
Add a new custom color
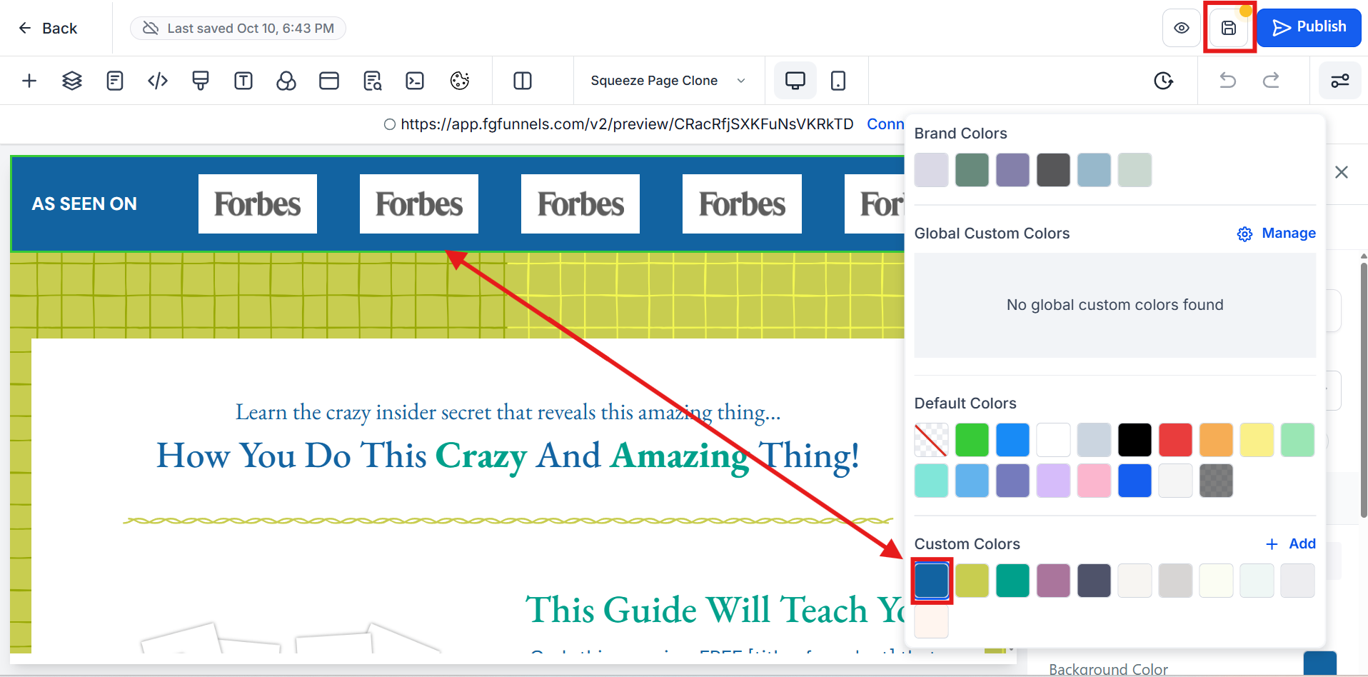point(1291,544)
